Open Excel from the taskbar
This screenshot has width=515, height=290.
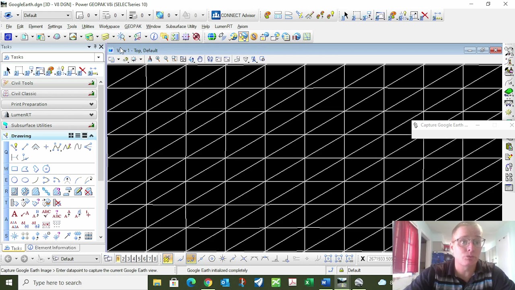coord(308,282)
